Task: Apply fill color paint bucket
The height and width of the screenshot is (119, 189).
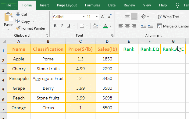Action: pyautogui.click(x=95, y=26)
